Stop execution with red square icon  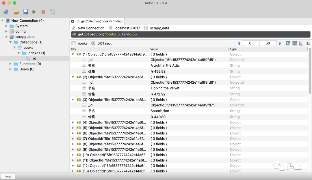[x=43, y=12]
